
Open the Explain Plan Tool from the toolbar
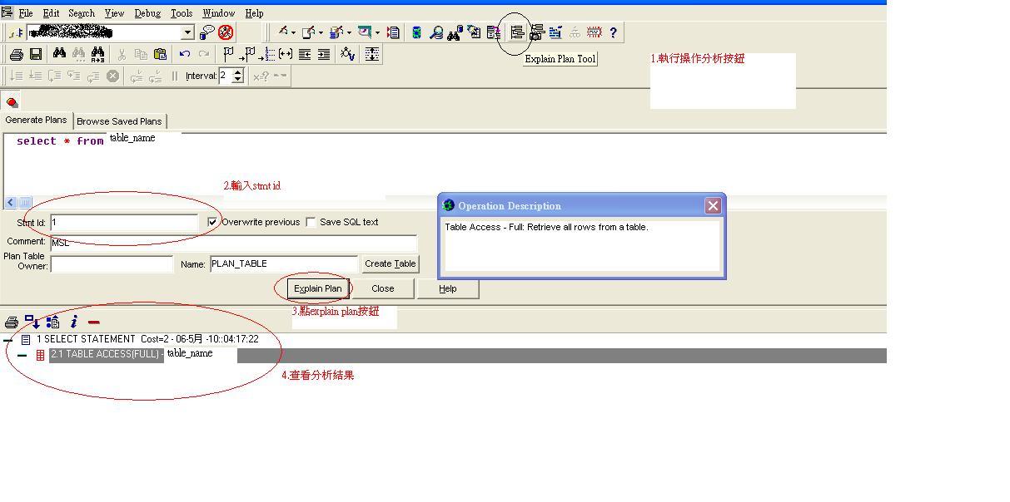(517, 32)
